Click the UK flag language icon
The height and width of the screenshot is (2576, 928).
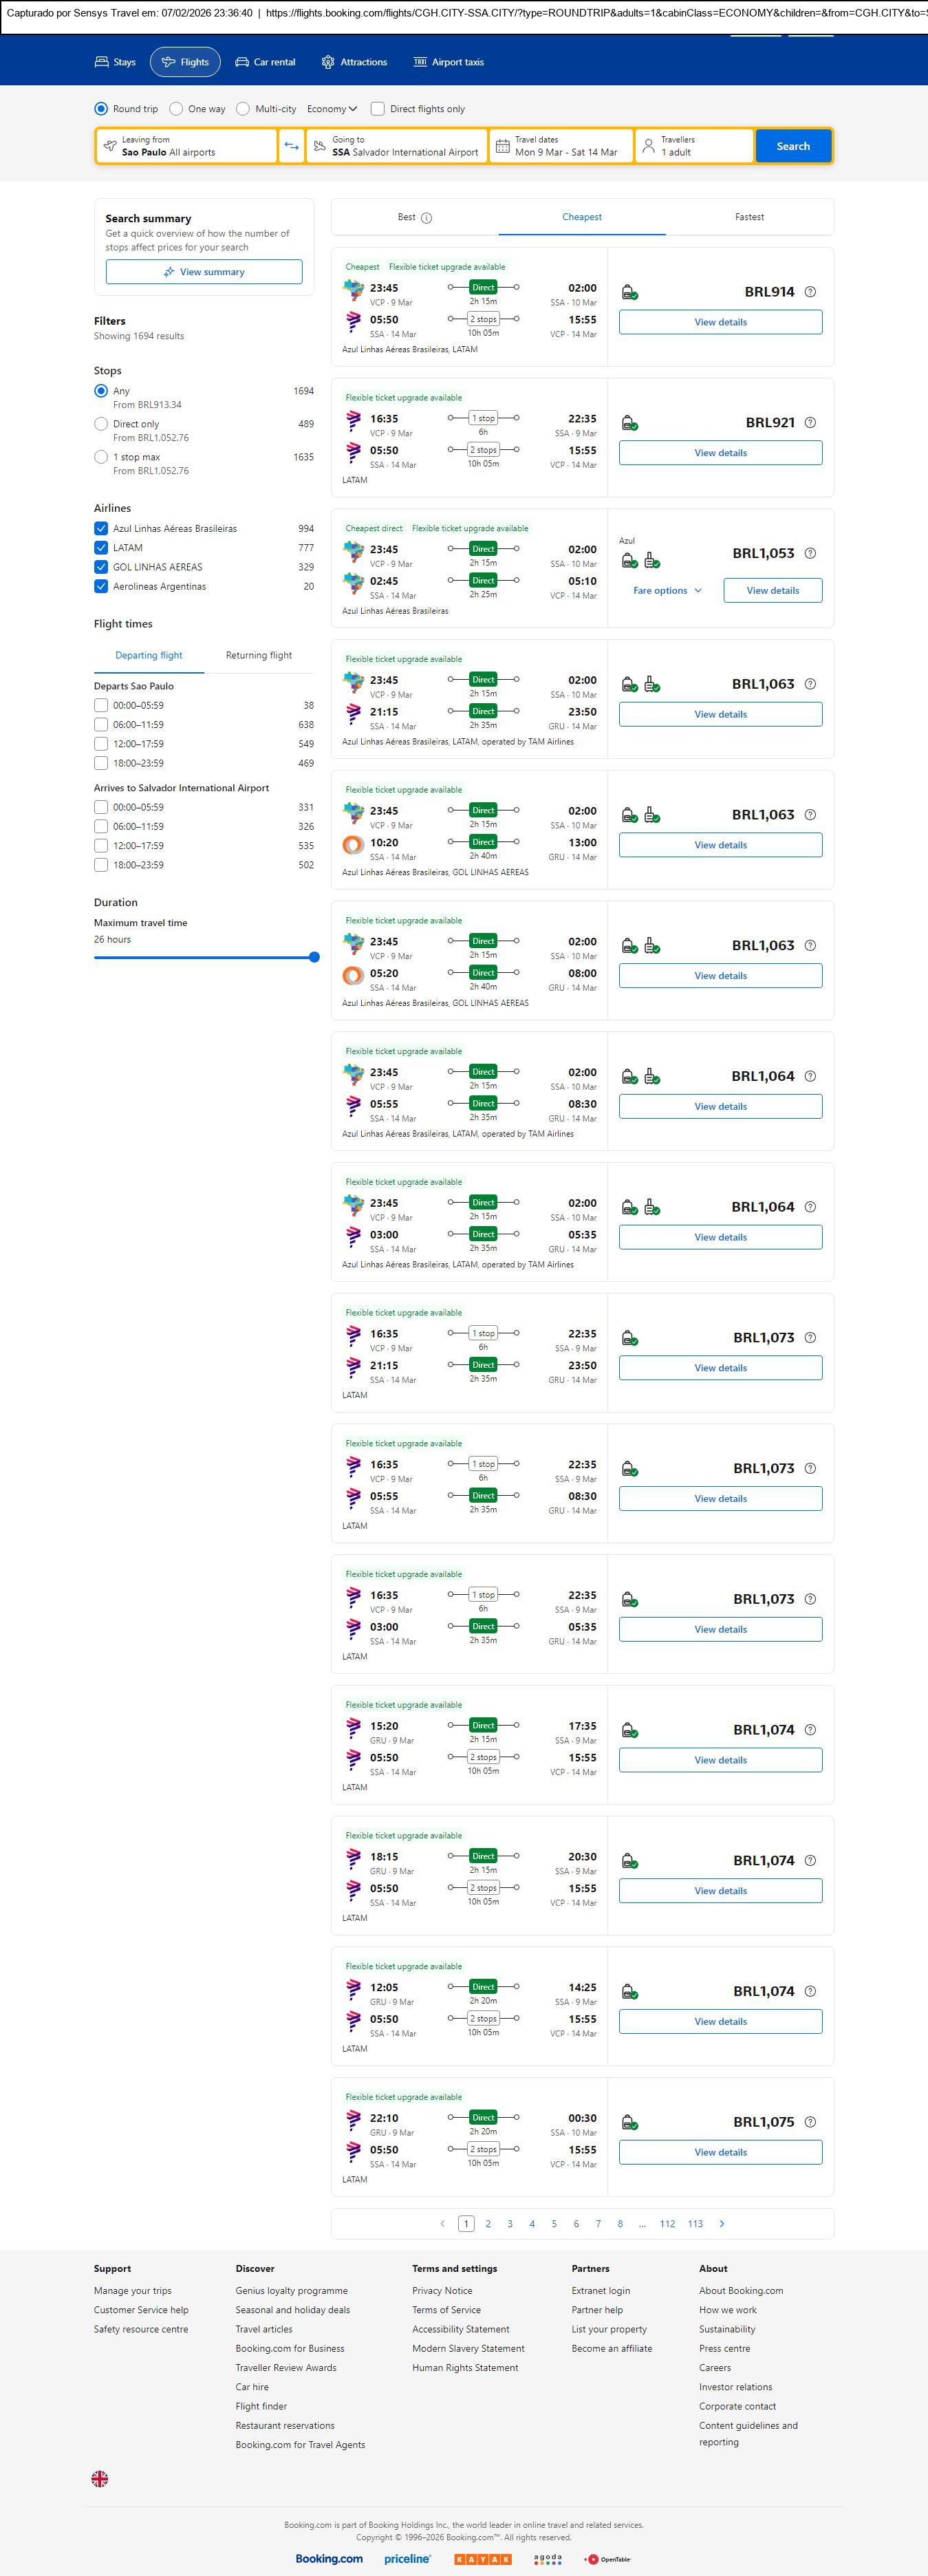click(x=100, y=2477)
